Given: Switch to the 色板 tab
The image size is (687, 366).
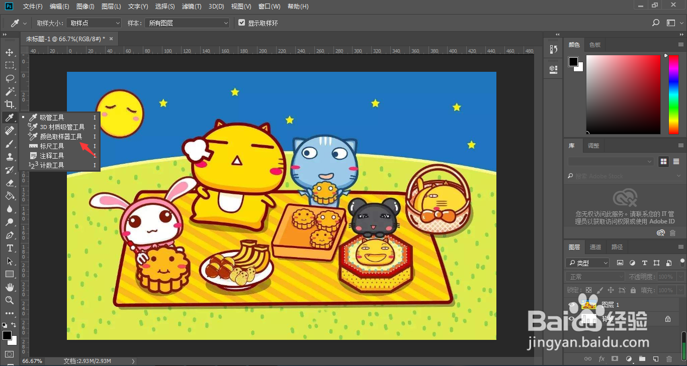Looking at the screenshot, I should tap(595, 45).
